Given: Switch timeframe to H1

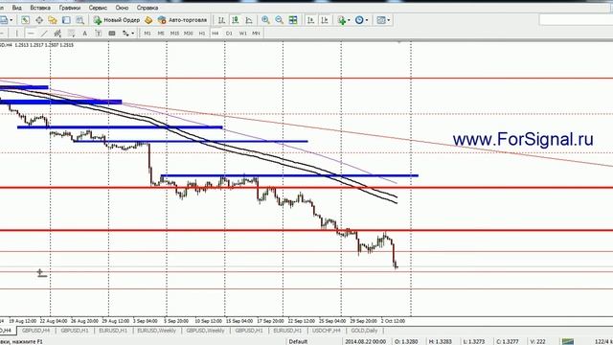Looking at the screenshot, I should [202, 34].
